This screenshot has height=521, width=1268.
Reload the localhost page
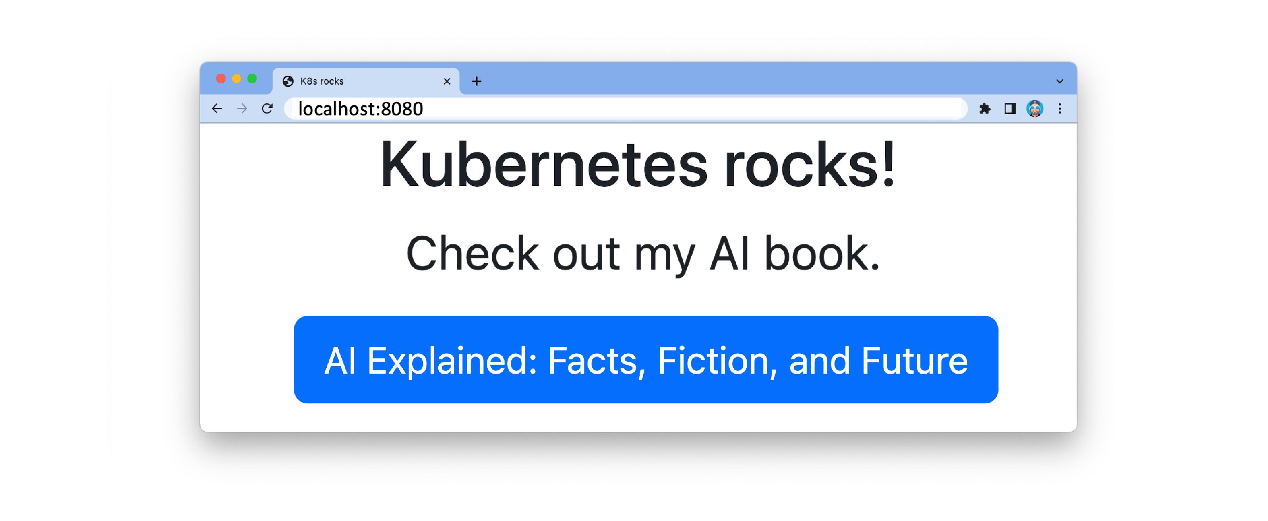click(x=267, y=108)
